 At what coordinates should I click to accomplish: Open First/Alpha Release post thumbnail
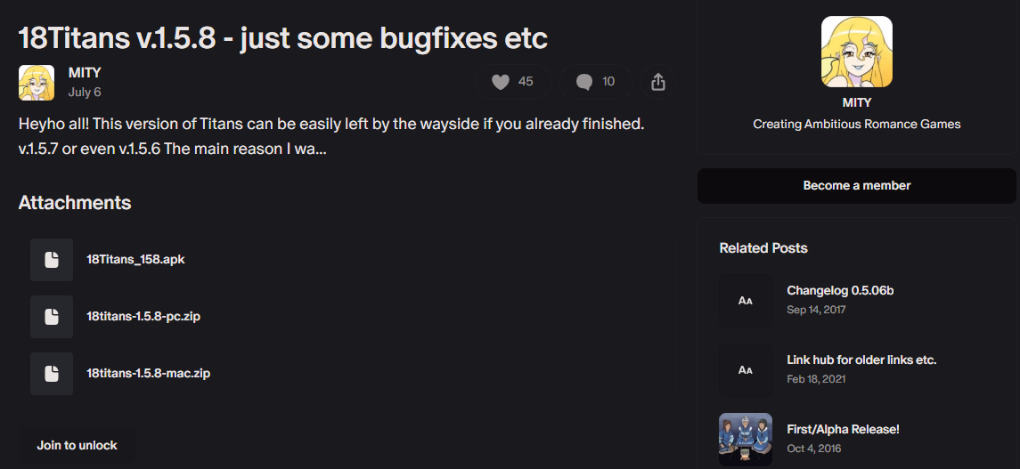point(746,440)
